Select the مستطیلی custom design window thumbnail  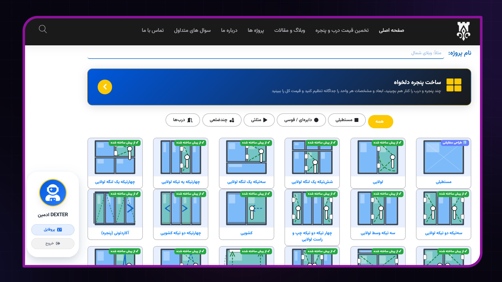pos(443,157)
